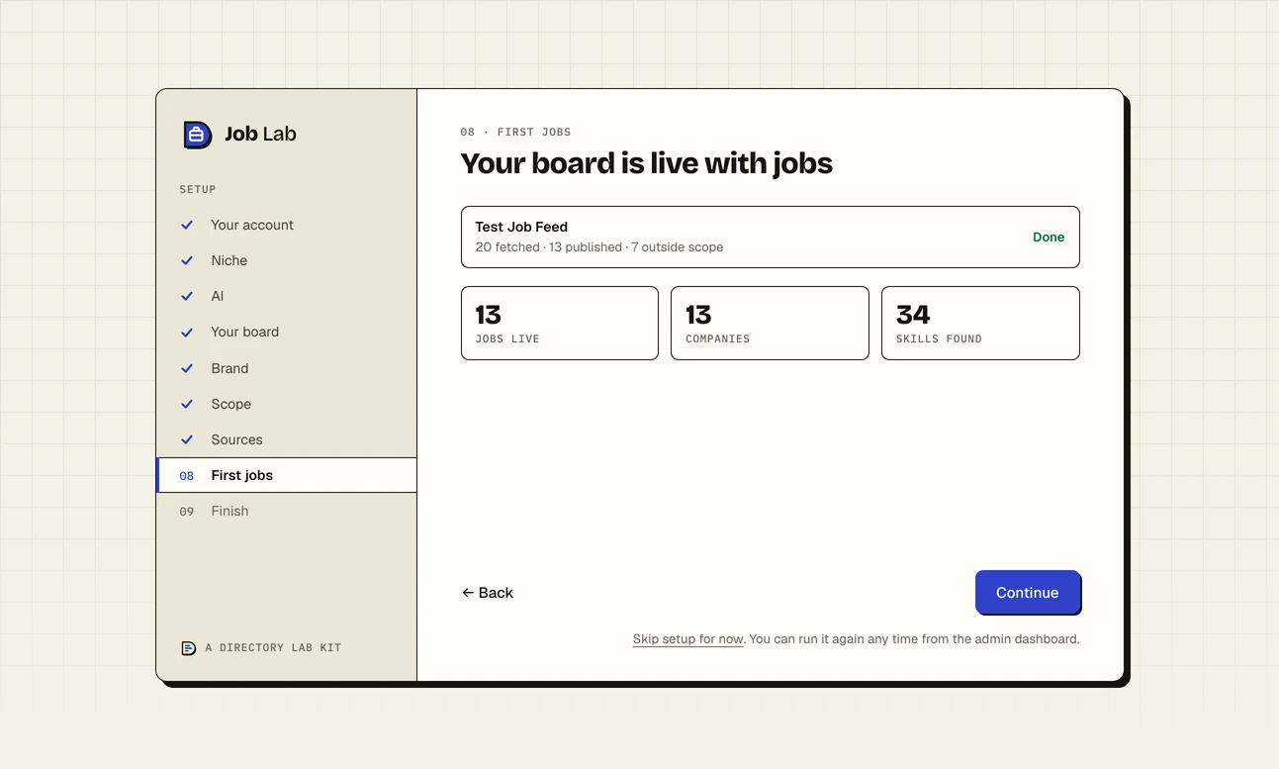Open the Sources setup step
The height and width of the screenshot is (769, 1279).
287,439
